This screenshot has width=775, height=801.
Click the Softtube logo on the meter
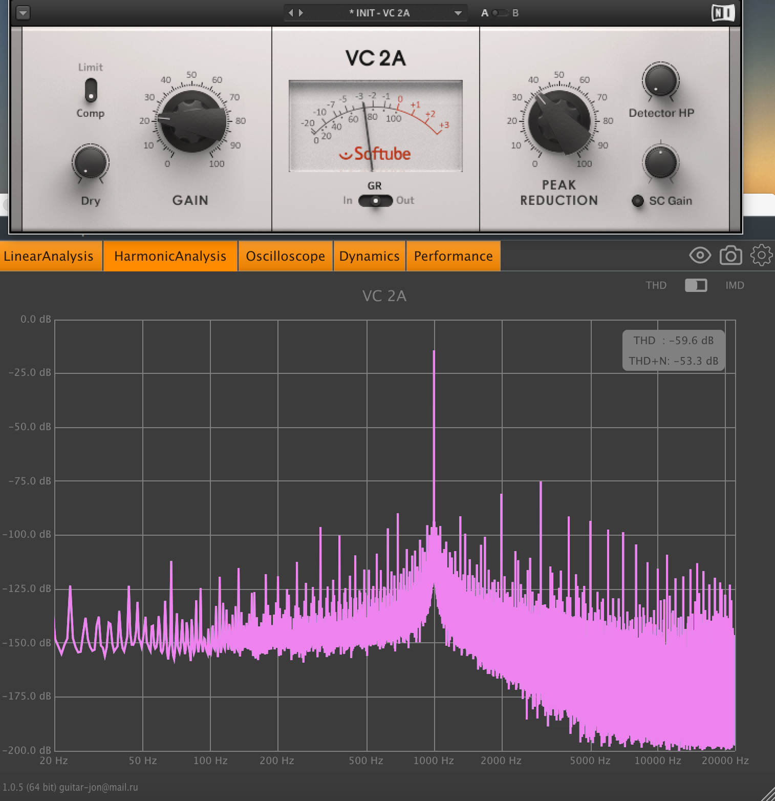point(375,153)
